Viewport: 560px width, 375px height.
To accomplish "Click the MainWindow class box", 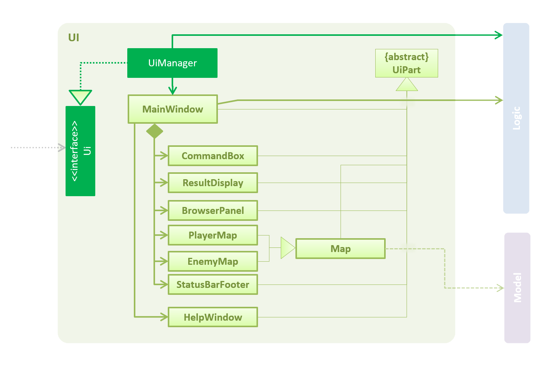I will pos(173,109).
